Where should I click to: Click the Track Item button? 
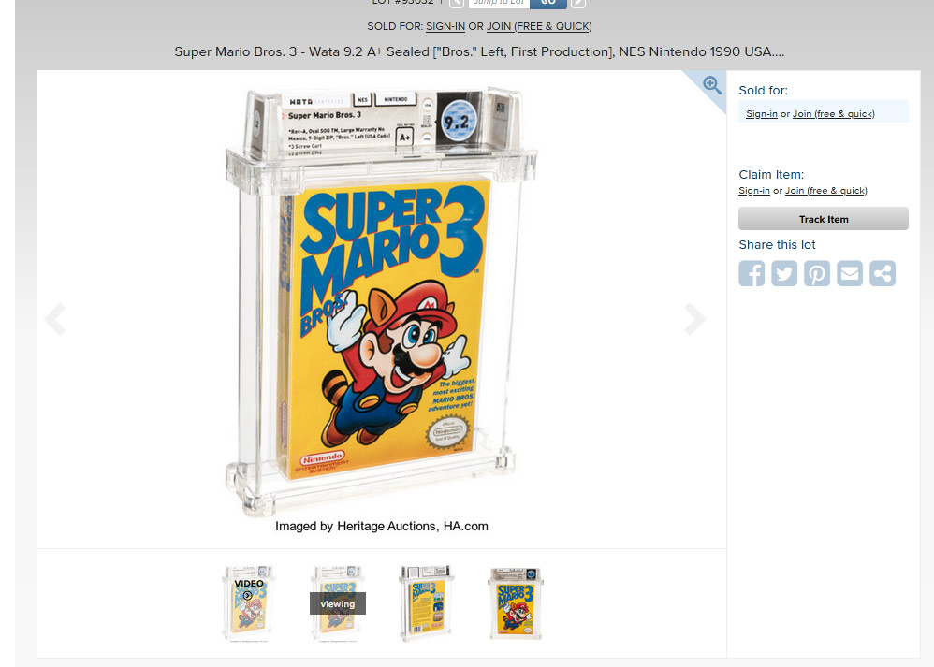(824, 219)
